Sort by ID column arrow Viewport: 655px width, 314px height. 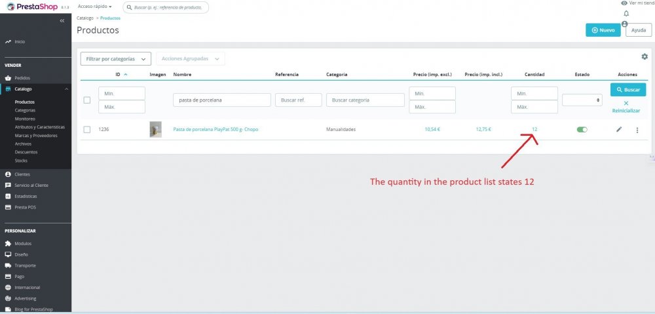point(126,75)
